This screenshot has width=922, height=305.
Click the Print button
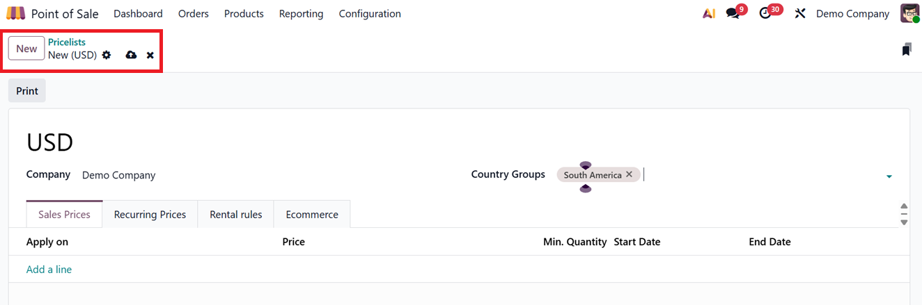27,91
